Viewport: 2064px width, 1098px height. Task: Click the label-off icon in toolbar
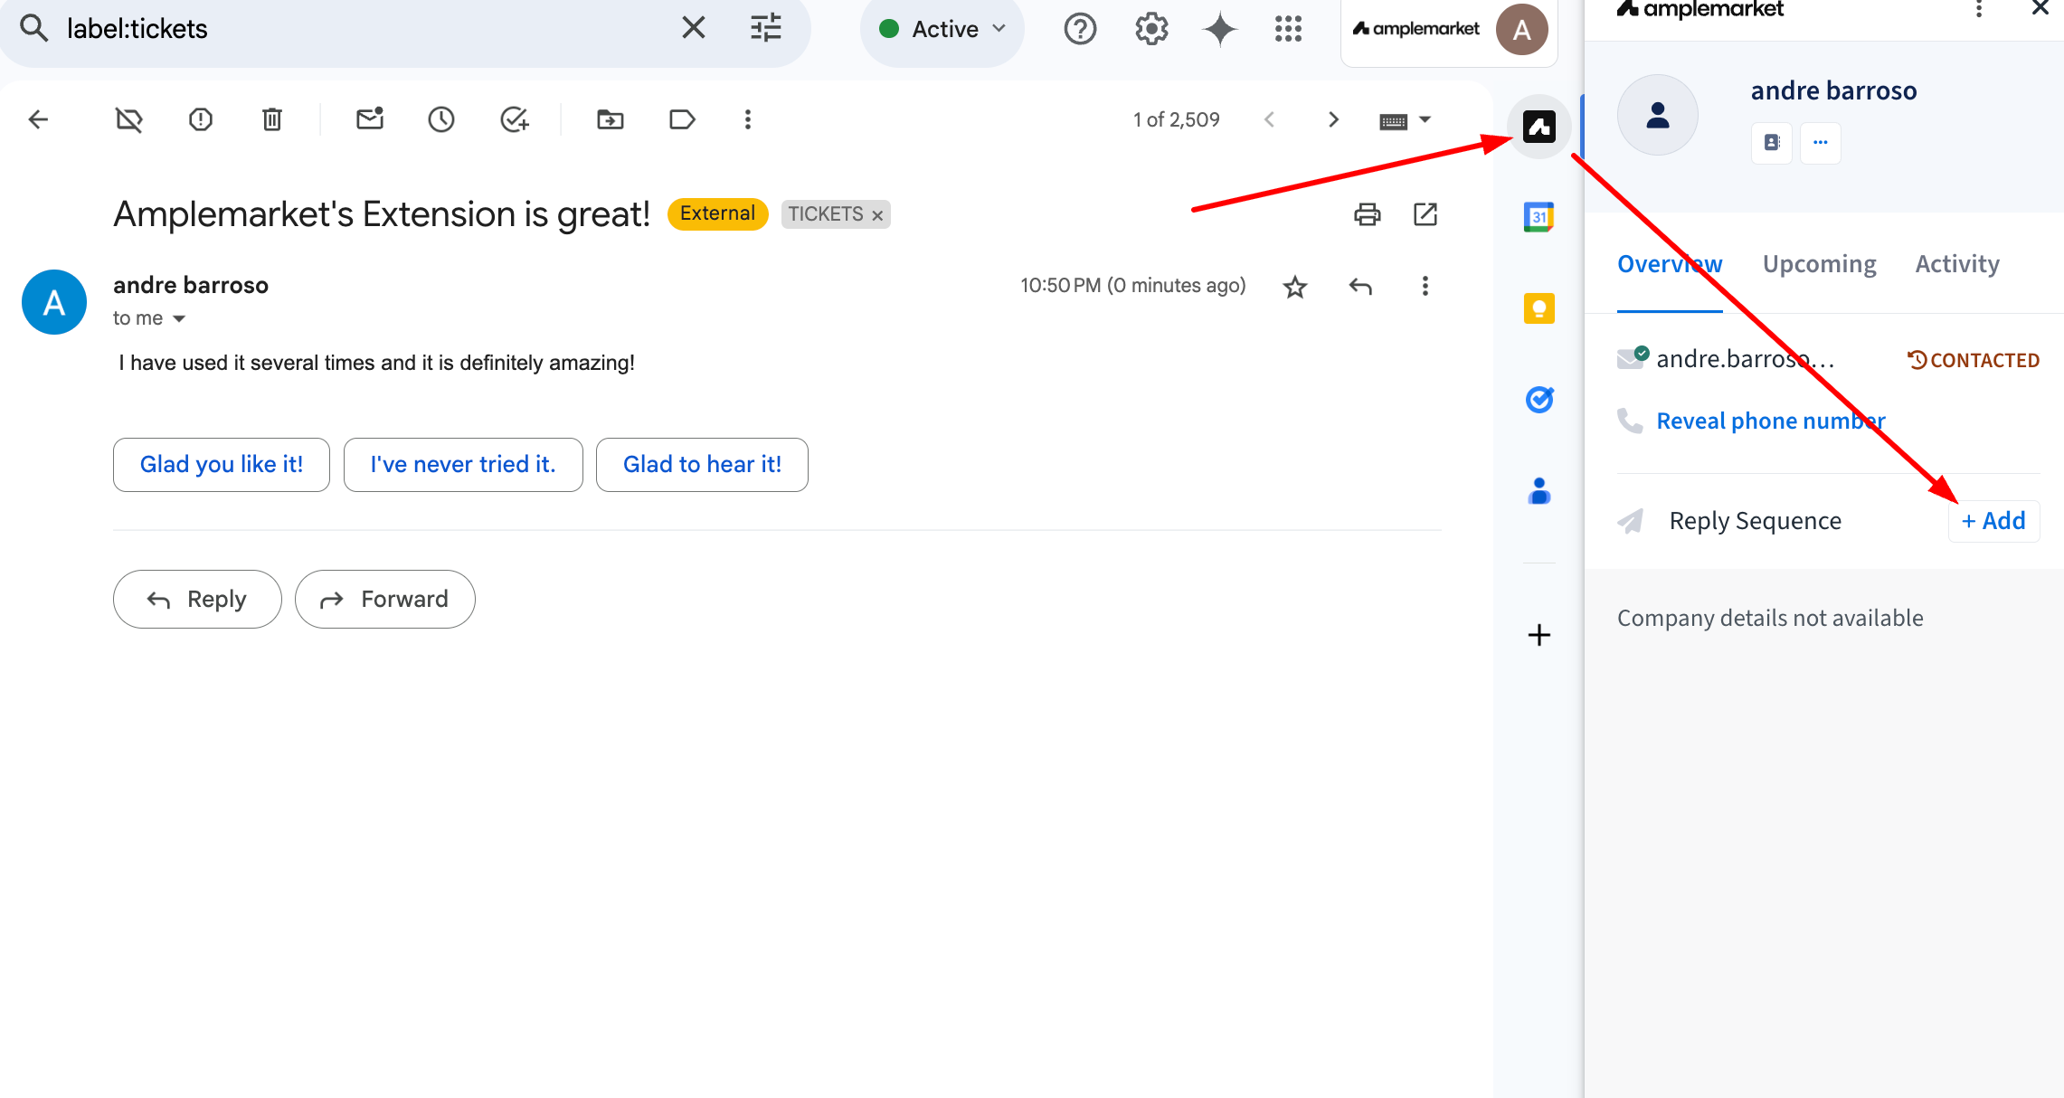129,119
